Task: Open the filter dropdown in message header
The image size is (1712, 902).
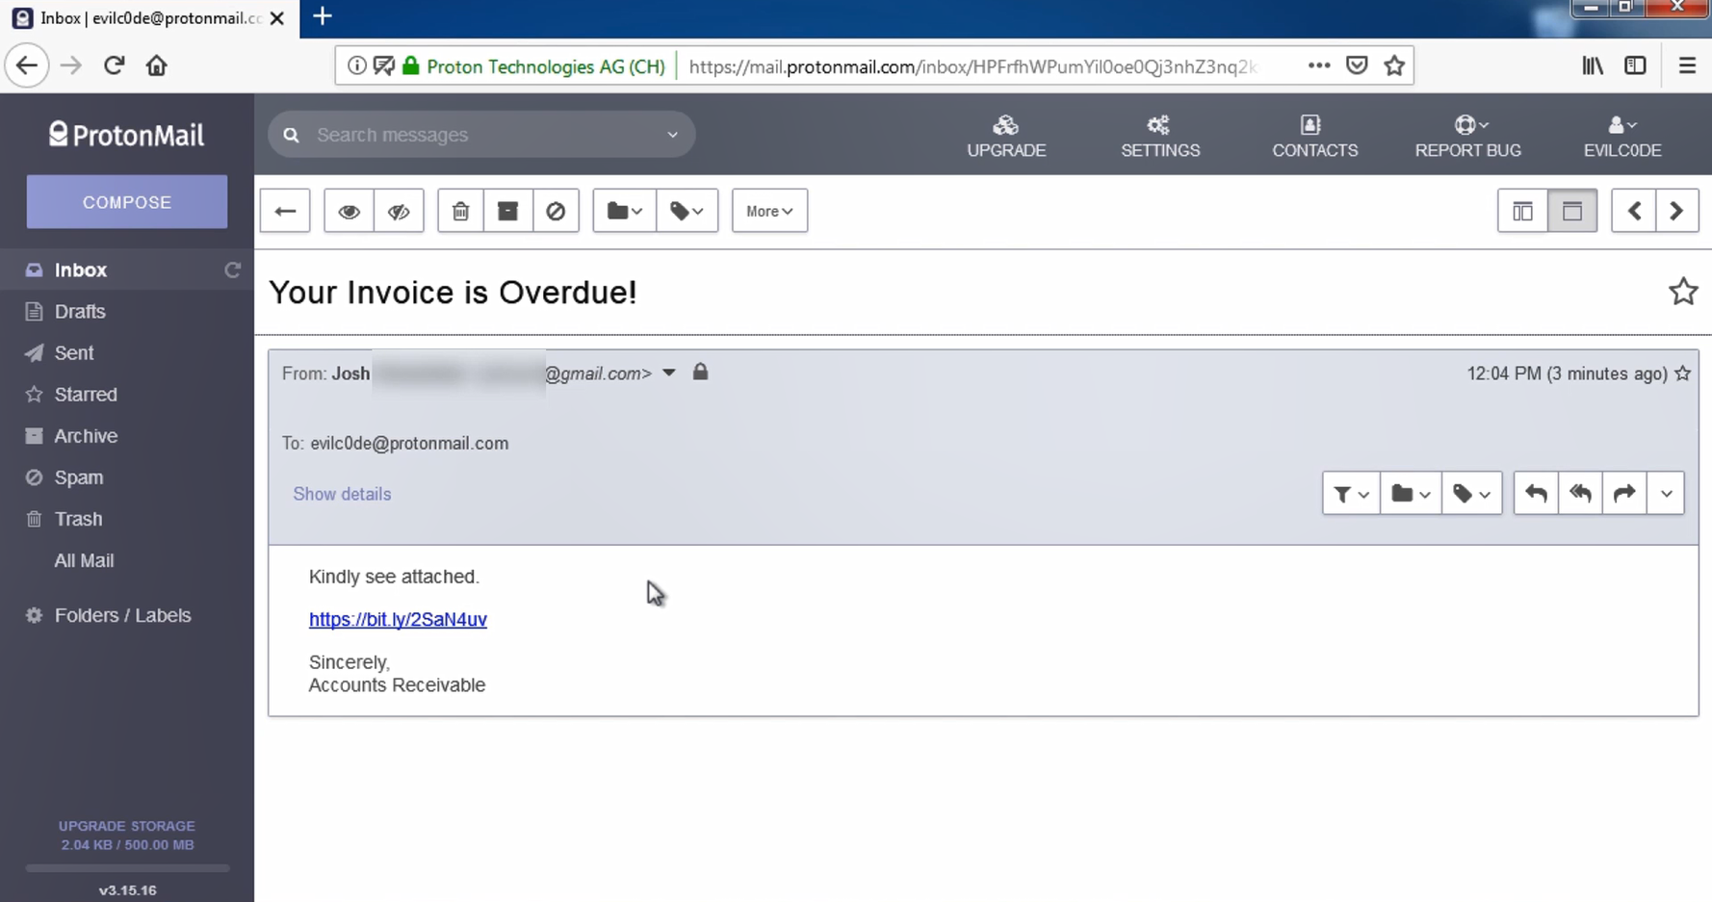Action: coord(1351,494)
